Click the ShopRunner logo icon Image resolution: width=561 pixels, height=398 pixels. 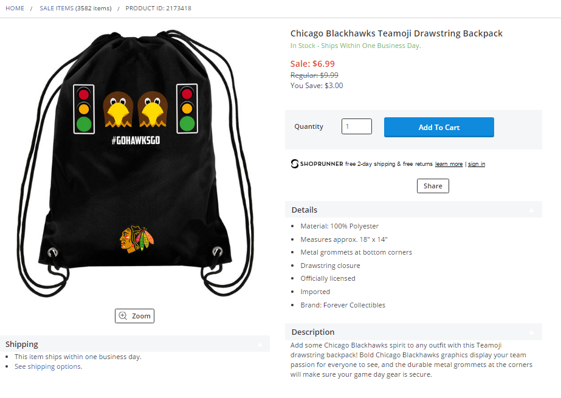point(294,164)
